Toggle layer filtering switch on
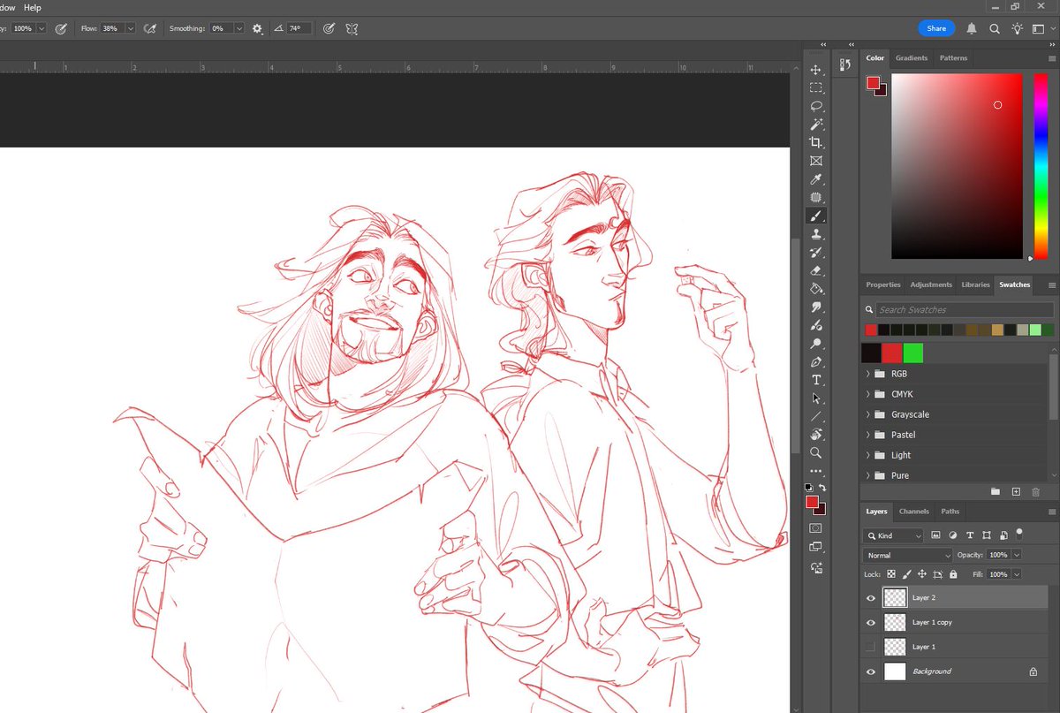This screenshot has height=713, width=1060. [x=1019, y=533]
